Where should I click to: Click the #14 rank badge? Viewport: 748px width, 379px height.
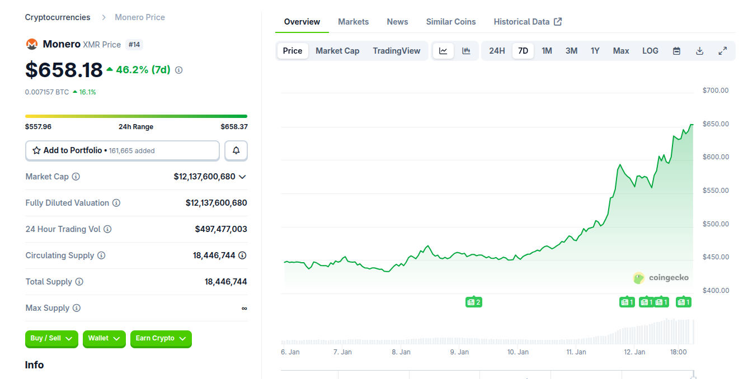134,44
